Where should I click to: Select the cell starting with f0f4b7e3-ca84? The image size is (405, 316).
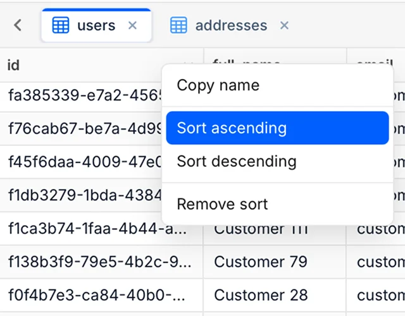(x=101, y=295)
